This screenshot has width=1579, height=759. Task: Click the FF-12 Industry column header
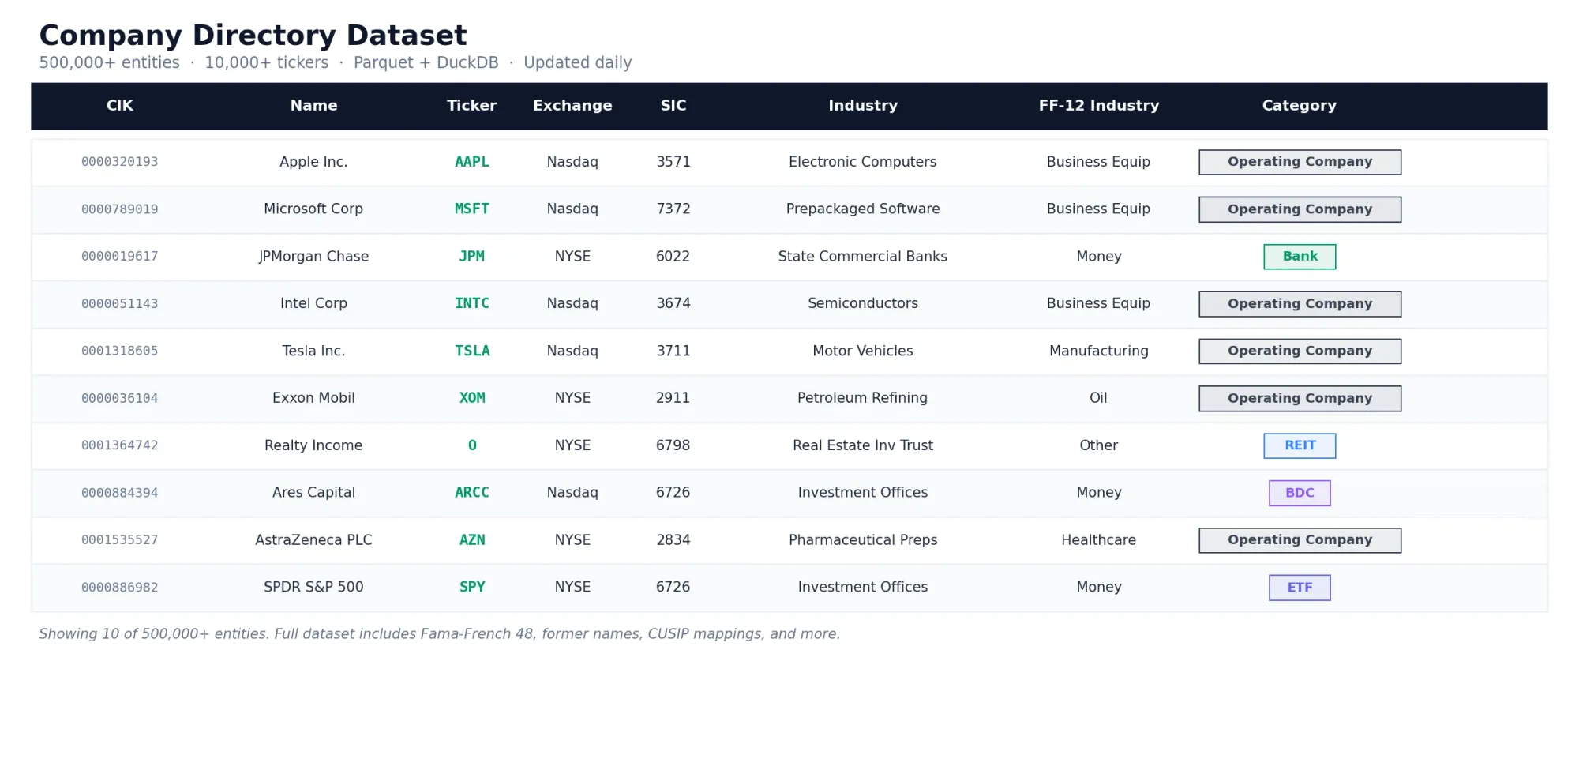pos(1099,105)
